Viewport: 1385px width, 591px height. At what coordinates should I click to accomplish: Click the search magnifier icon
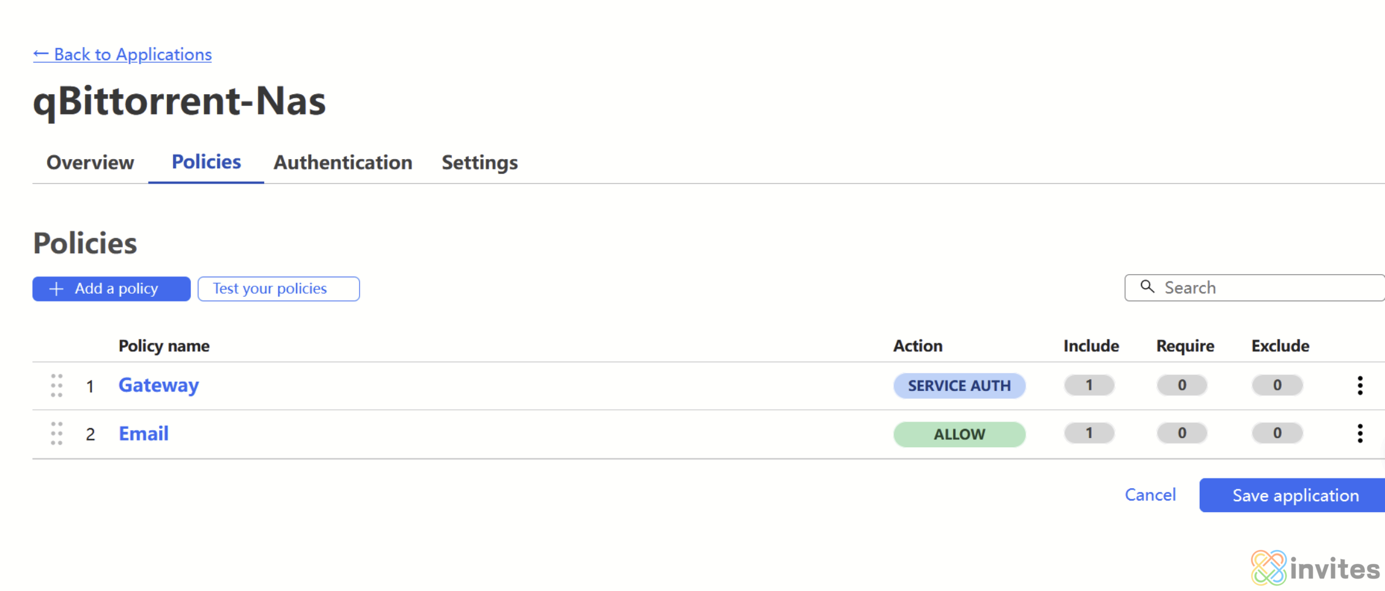coord(1147,287)
